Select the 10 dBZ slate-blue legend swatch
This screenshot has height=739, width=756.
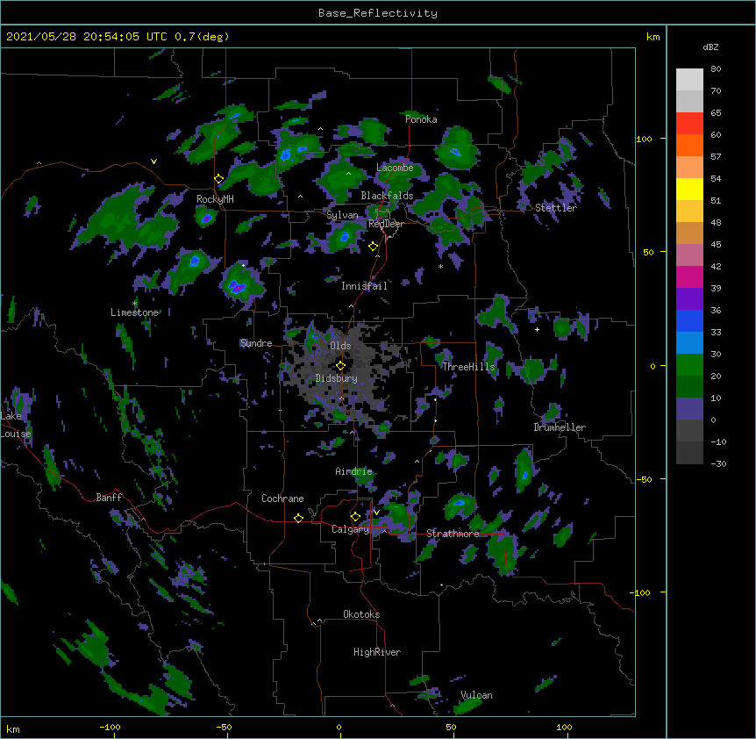tap(689, 409)
